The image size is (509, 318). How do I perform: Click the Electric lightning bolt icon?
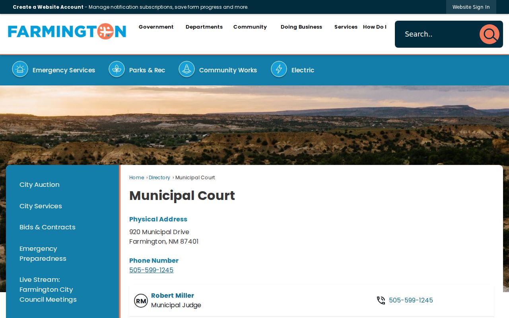coord(279,69)
